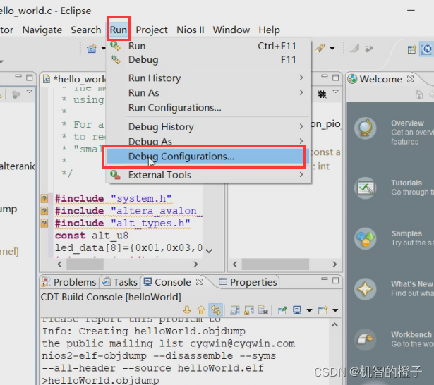Open the Project menu

click(152, 30)
